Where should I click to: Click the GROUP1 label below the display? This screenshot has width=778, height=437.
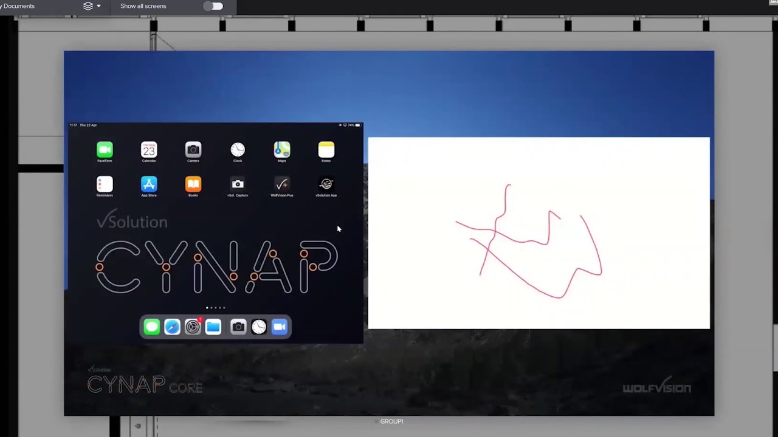(391, 421)
